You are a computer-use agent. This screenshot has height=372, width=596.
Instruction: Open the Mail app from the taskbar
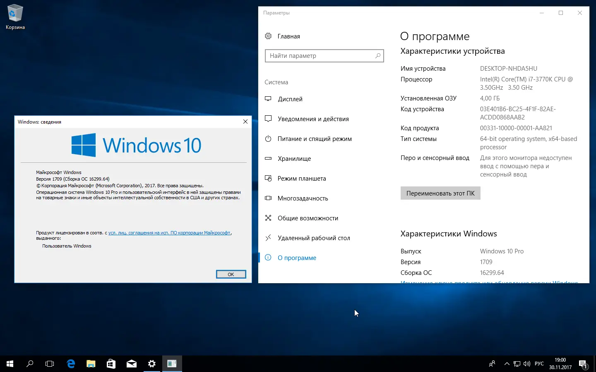[131, 364]
